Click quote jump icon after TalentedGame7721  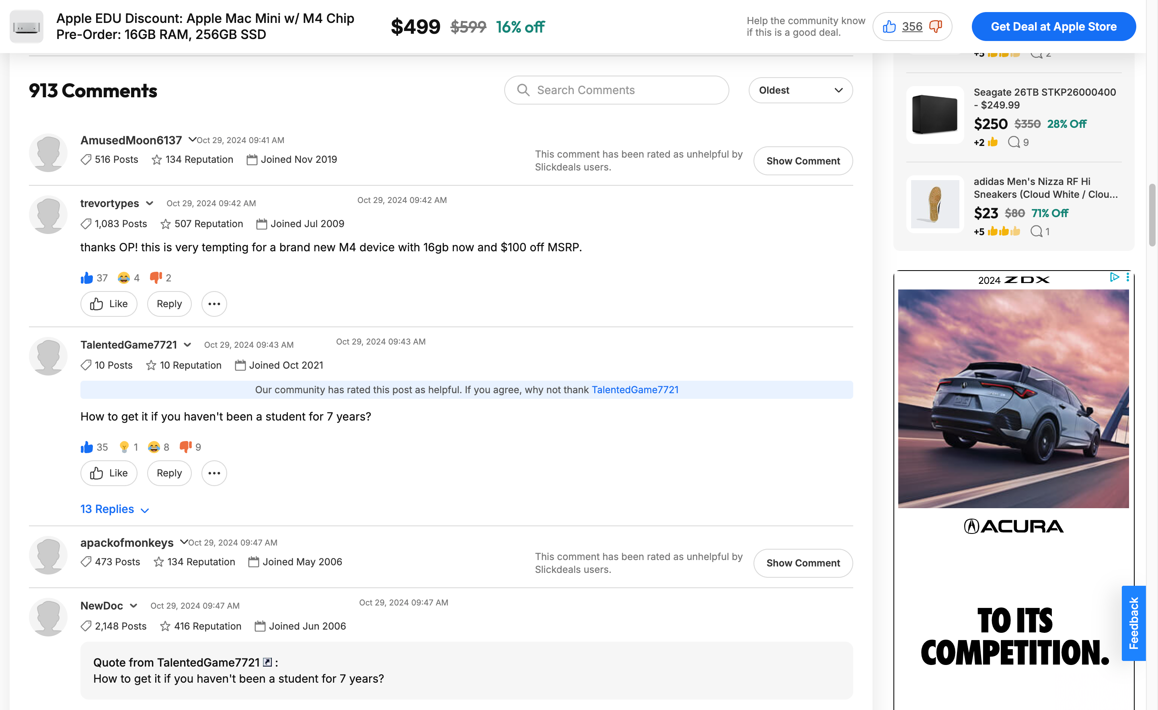(267, 662)
